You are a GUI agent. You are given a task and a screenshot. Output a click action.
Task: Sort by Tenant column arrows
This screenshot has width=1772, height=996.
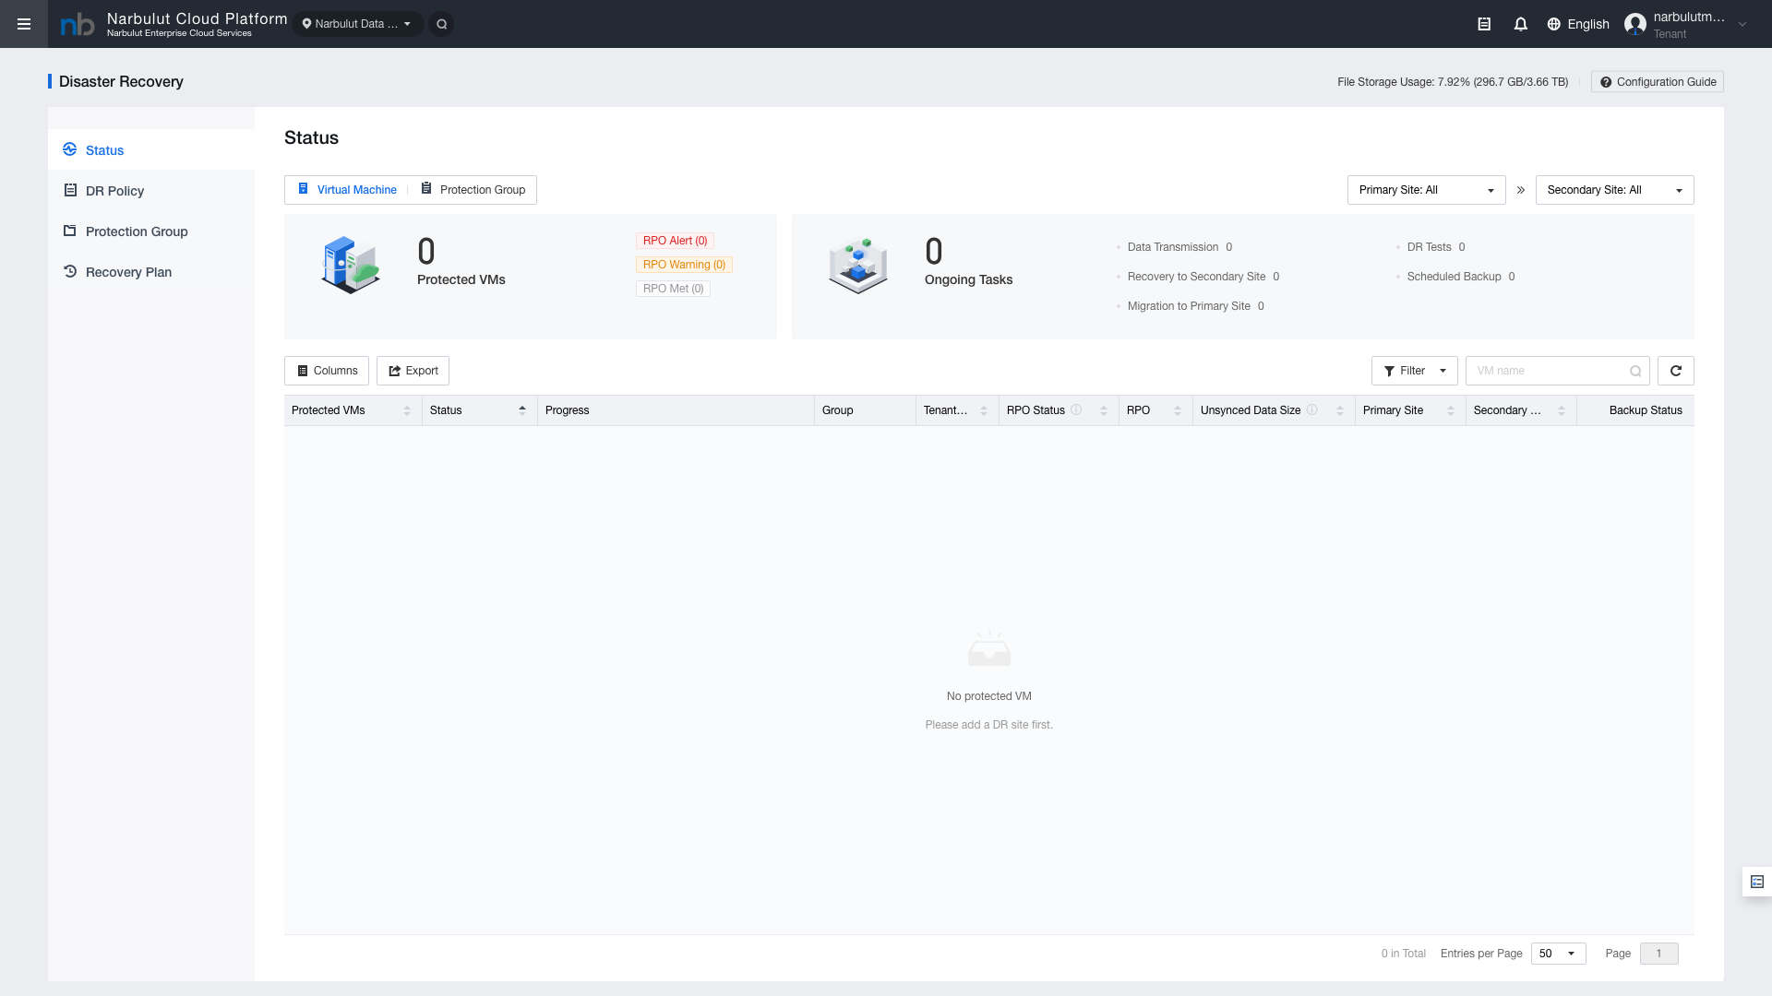pos(984,410)
